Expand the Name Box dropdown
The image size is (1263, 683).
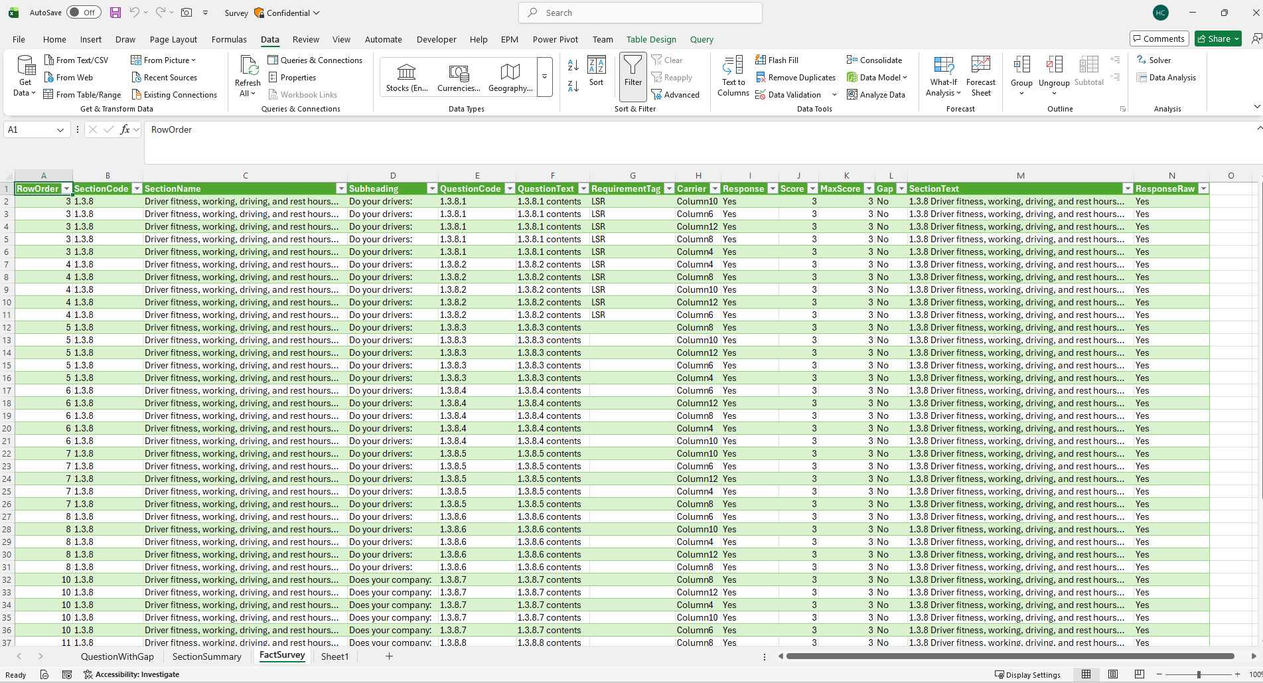coord(60,130)
